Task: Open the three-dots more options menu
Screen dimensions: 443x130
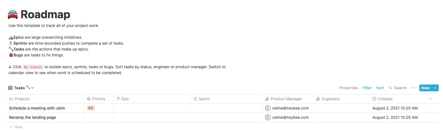Action: tap(413, 88)
